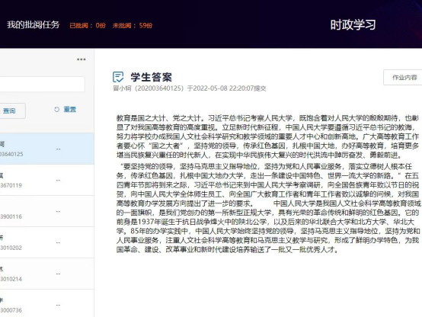Image resolution: width=422 pixels, height=317 pixels.
Task: Select the student row ending in 3900116
Action: click(46, 211)
